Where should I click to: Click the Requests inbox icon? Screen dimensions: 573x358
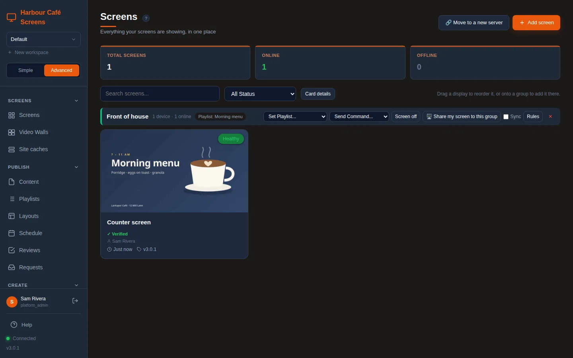pyautogui.click(x=12, y=267)
